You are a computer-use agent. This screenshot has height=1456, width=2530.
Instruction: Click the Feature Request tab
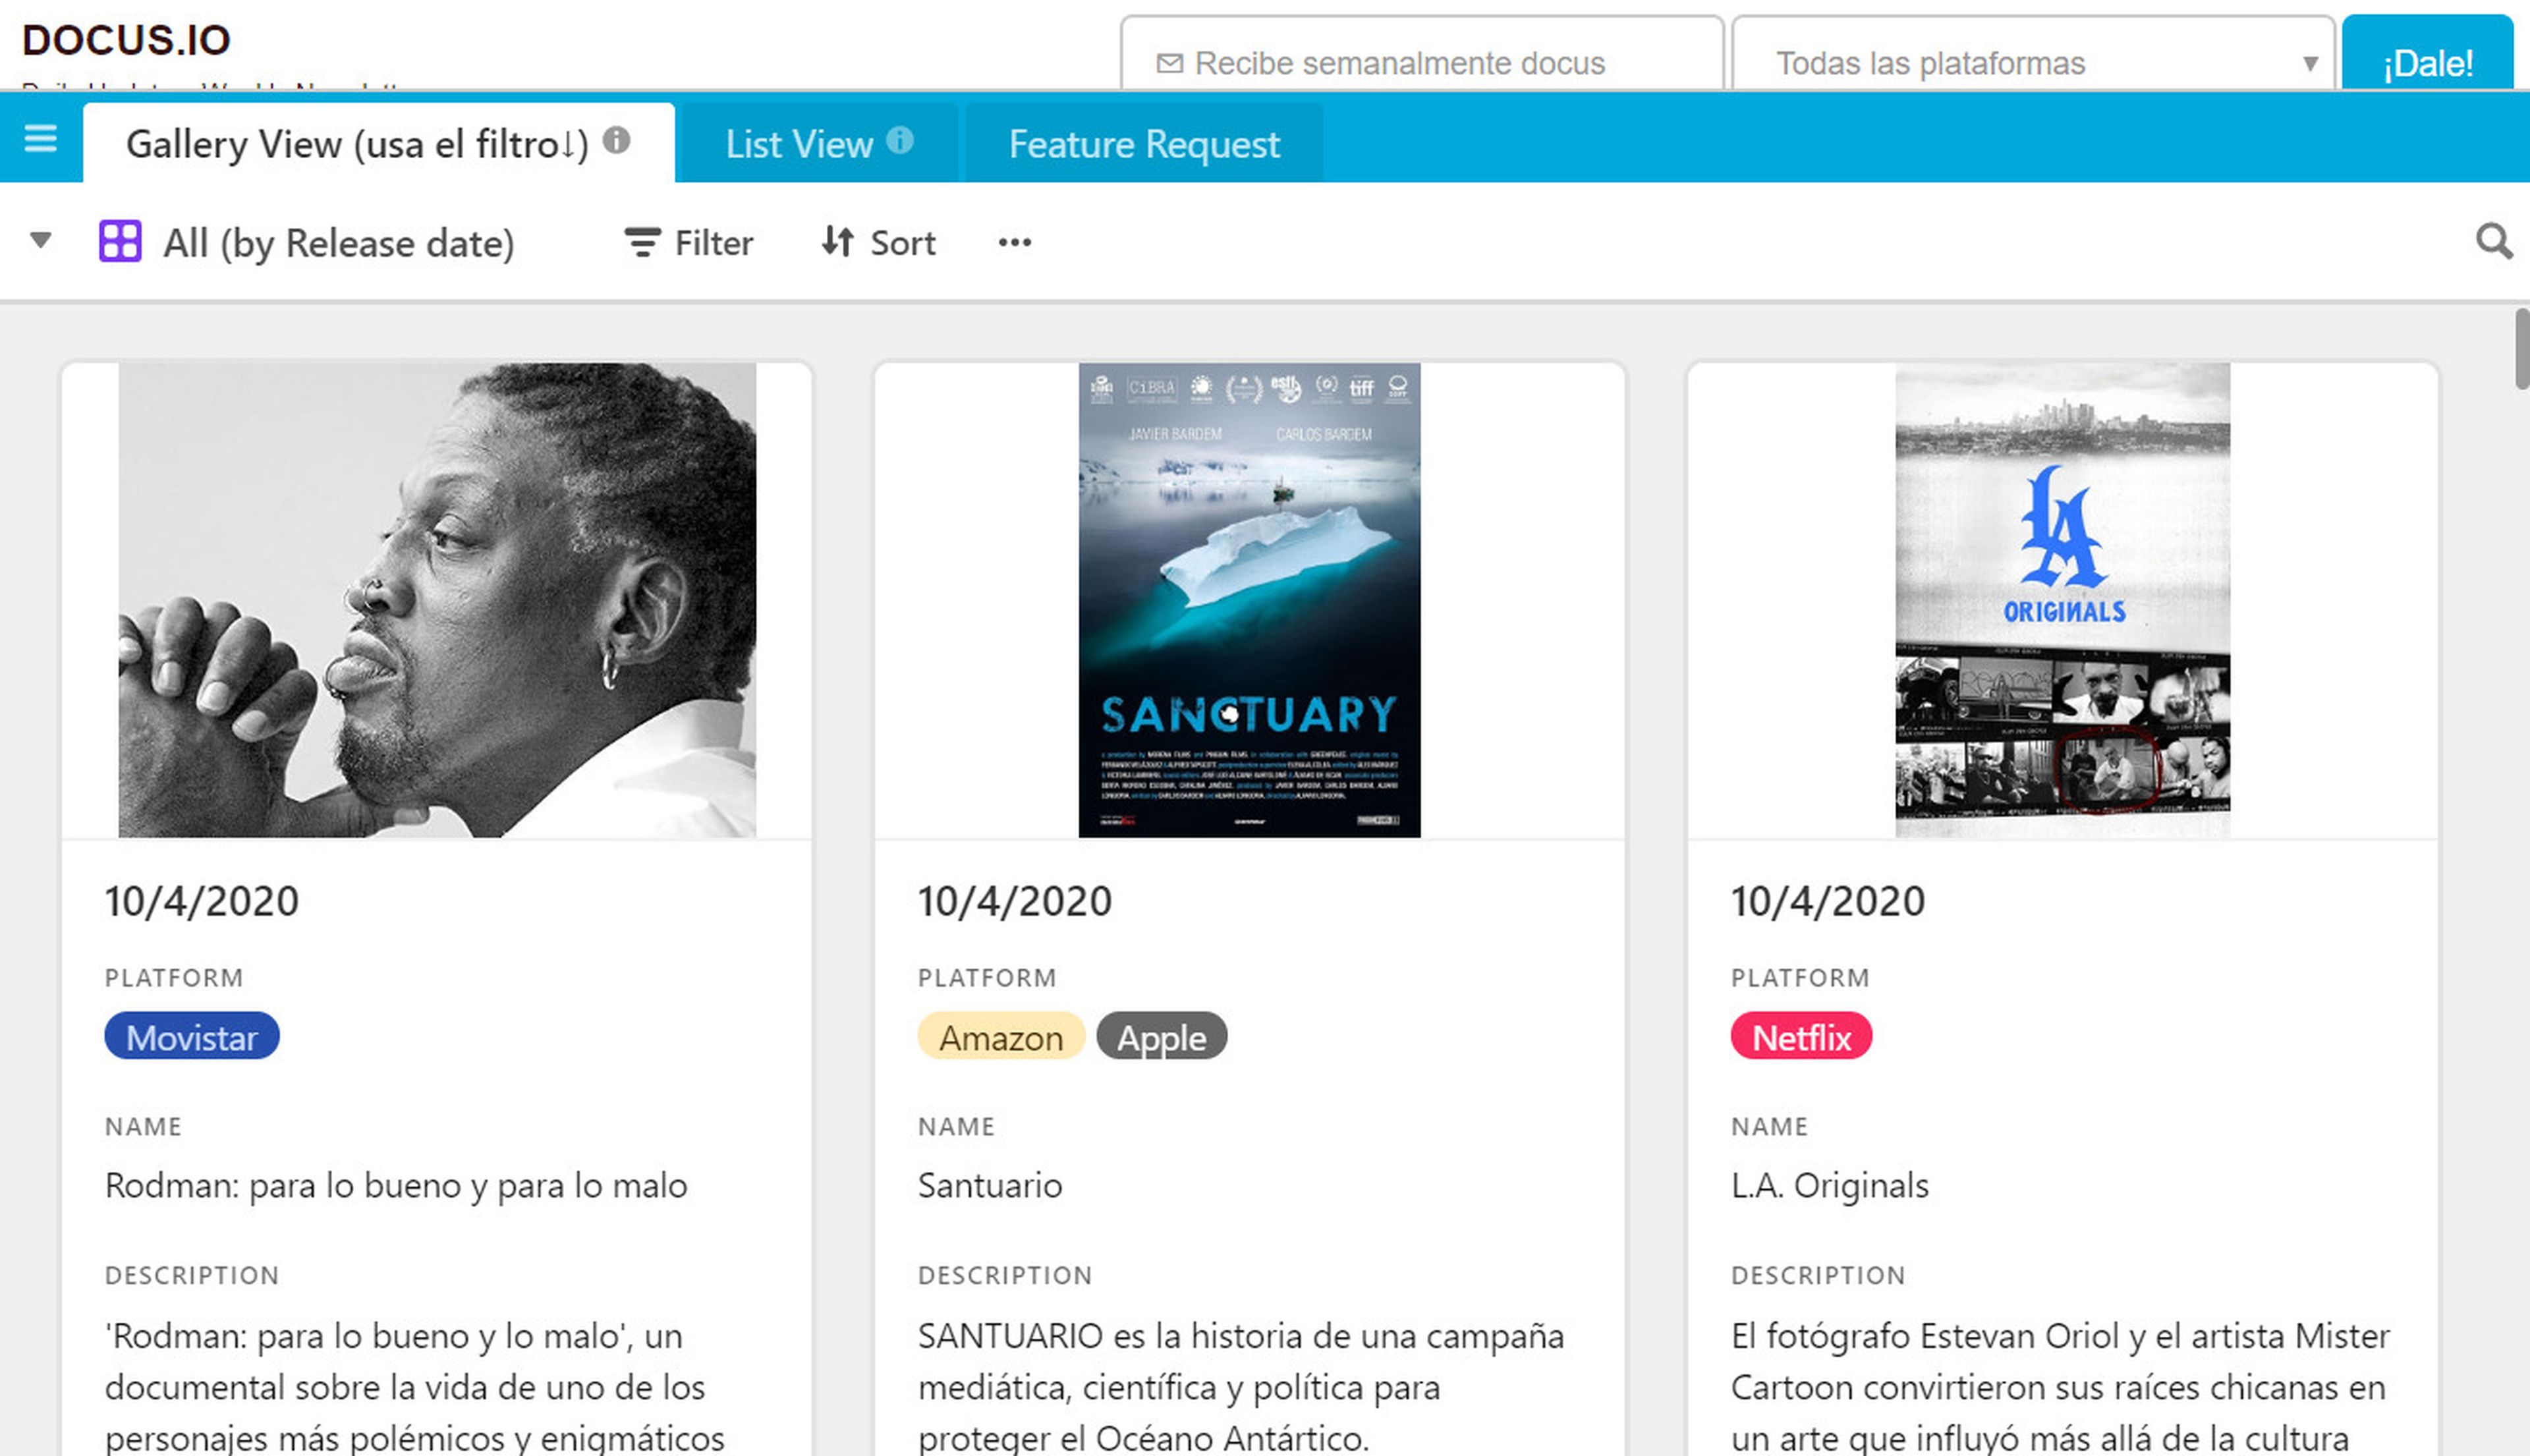tap(1145, 142)
